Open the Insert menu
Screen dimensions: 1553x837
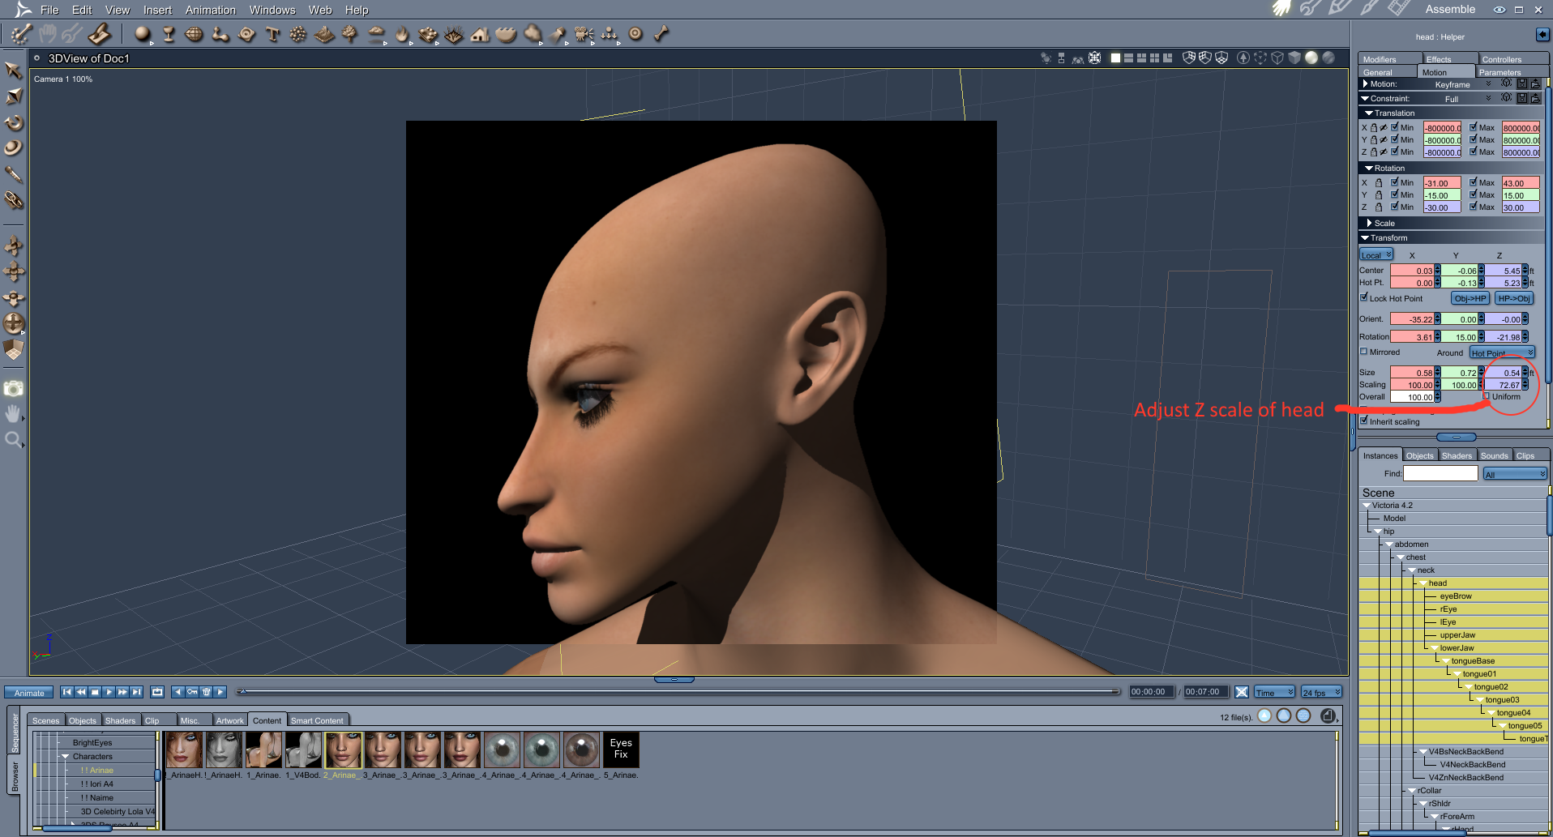[157, 10]
